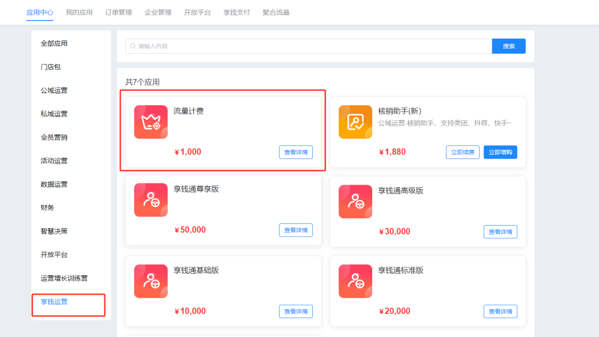This screenshot has height=337, width=599.
Task: Select 享钱运营 in the left sidebar
Action: [53, 302]
